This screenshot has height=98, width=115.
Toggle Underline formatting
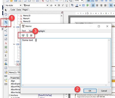coord(67,5)
